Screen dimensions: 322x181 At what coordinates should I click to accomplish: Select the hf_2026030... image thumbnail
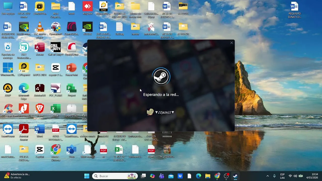click(167, 151)
